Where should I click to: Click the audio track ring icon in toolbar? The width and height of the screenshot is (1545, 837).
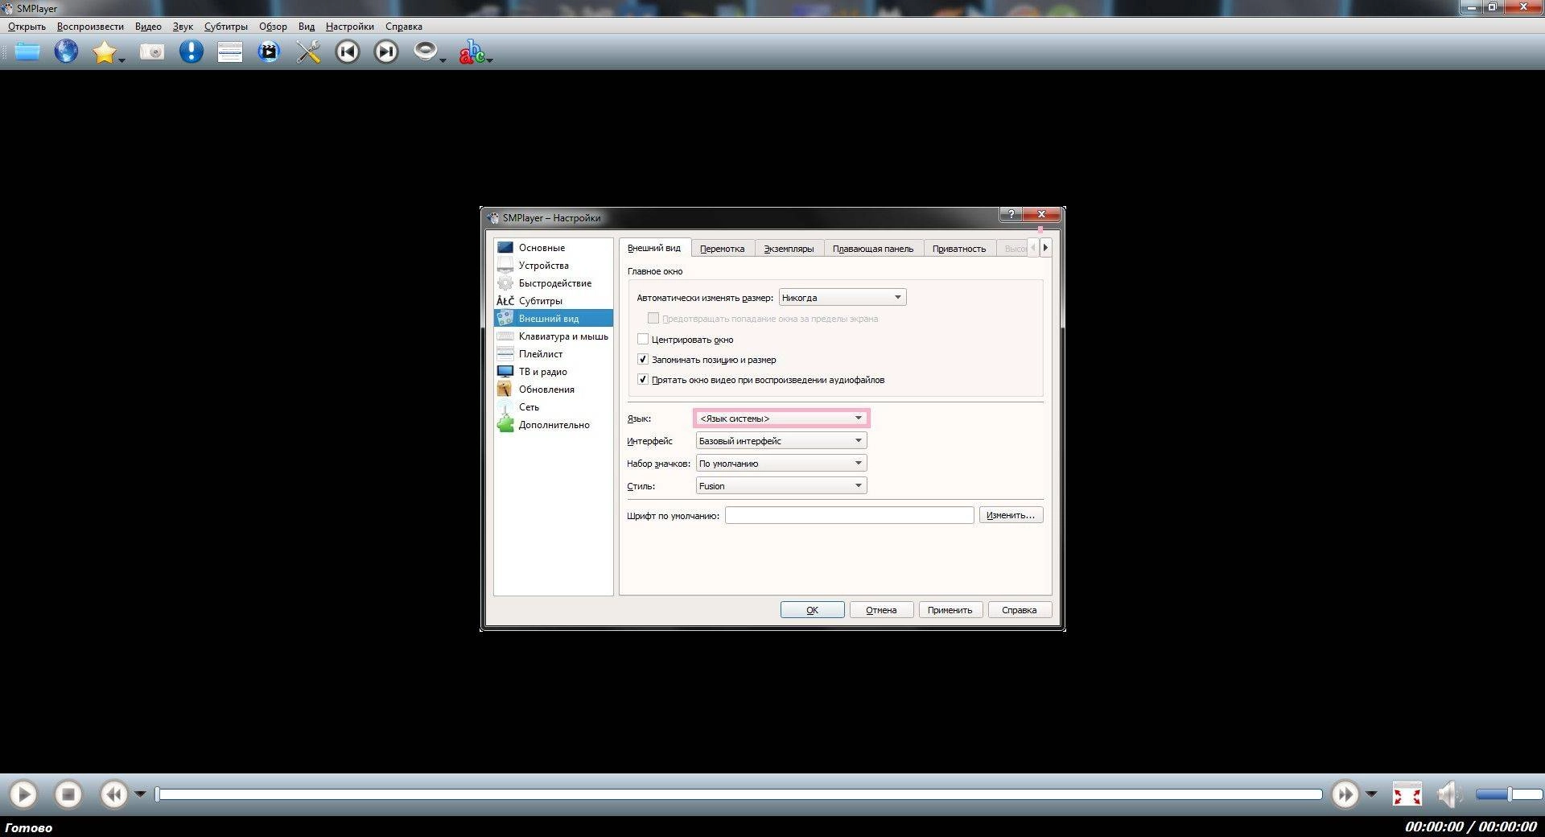[x=425, y=52]
